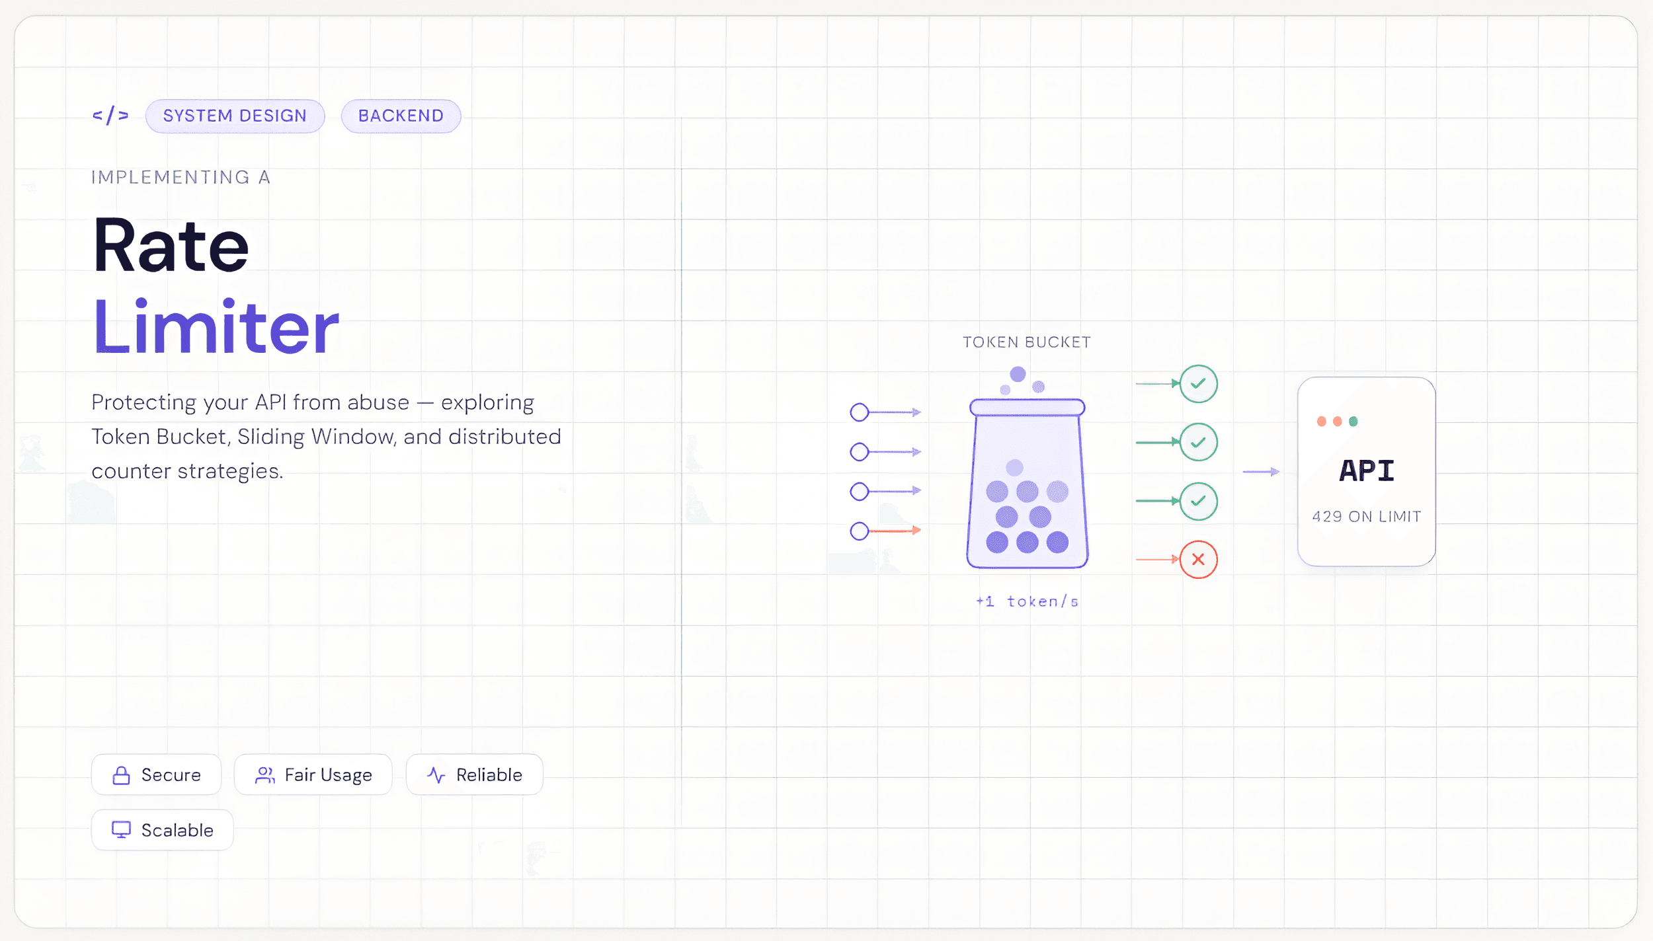
Task: Click the arrow pointing to API card
Action: (x=1261, y=472)
